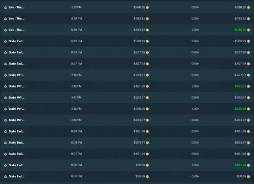
Task: Select the 2.00x multiplier in $493.12 row
Action: point(196,30)
